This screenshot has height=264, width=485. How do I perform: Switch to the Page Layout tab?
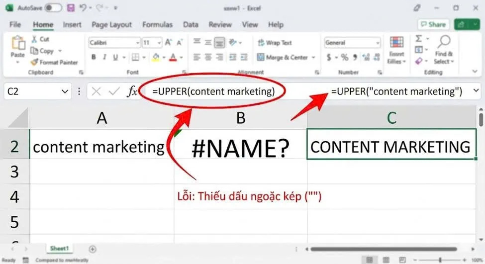(x=111, y=24)
